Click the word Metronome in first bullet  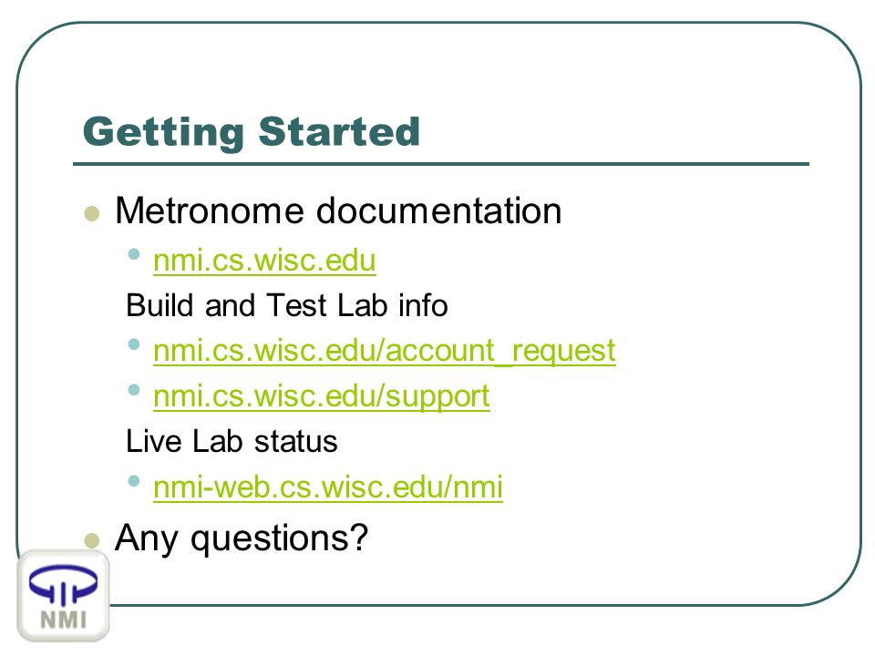point(210,210)
